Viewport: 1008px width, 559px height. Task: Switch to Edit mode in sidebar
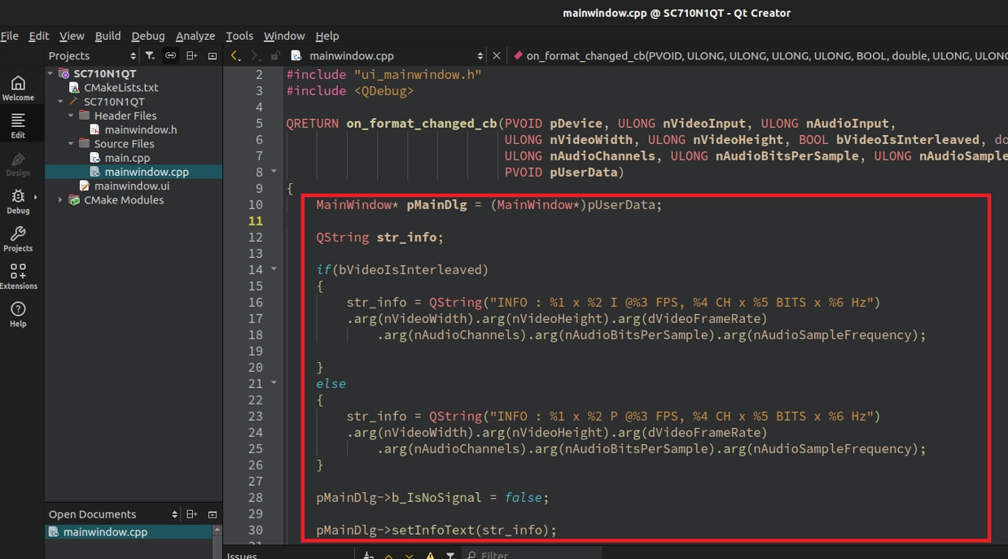(18, 125)
